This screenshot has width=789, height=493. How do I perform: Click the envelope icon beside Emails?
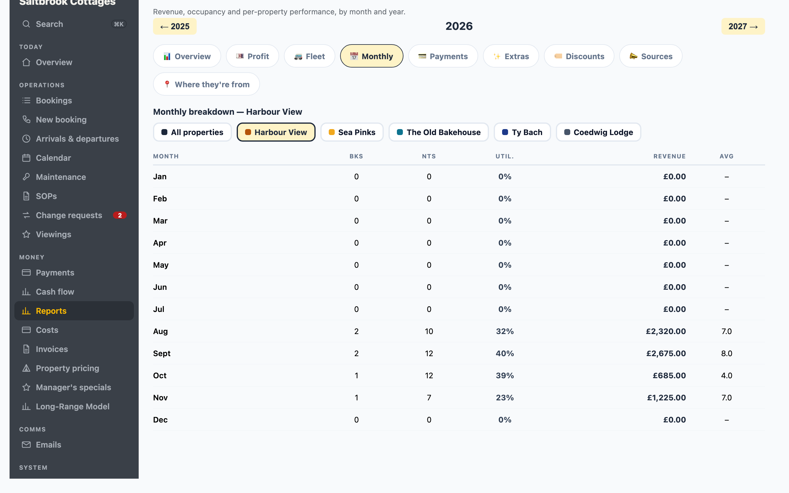pyautogui.click(x=26, y=445)
